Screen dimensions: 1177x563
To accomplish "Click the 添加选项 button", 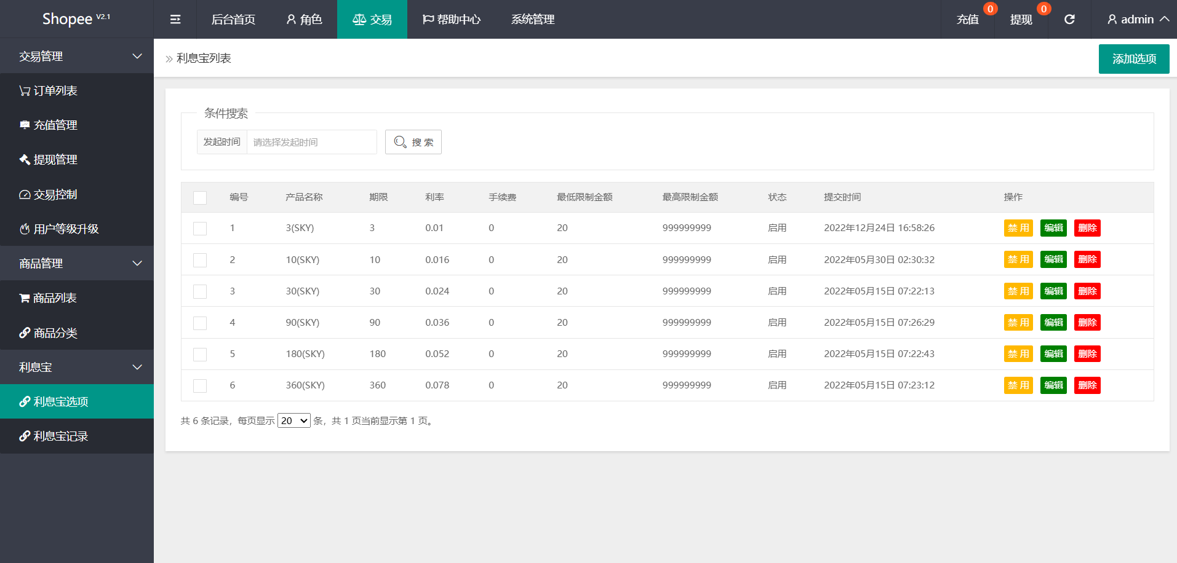I will point(1134,59).
